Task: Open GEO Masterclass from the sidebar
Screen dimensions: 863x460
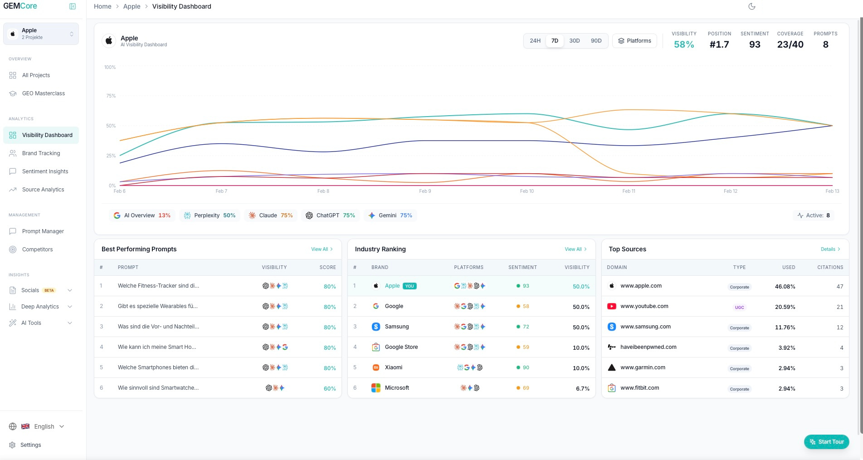Action: [43, 93]
